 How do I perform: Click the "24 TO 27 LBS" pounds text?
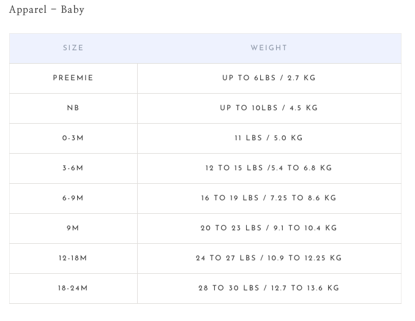click(226, 259)
